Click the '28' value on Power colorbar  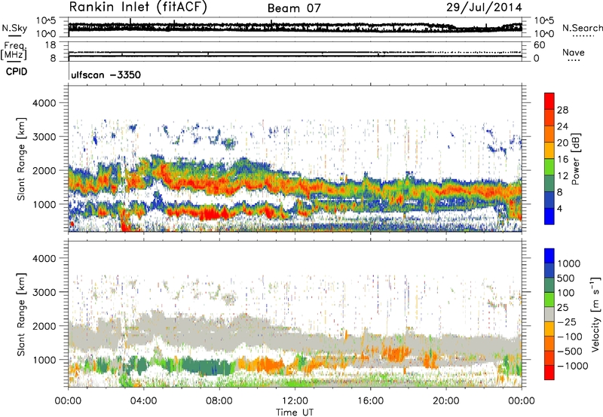point(562,110)
